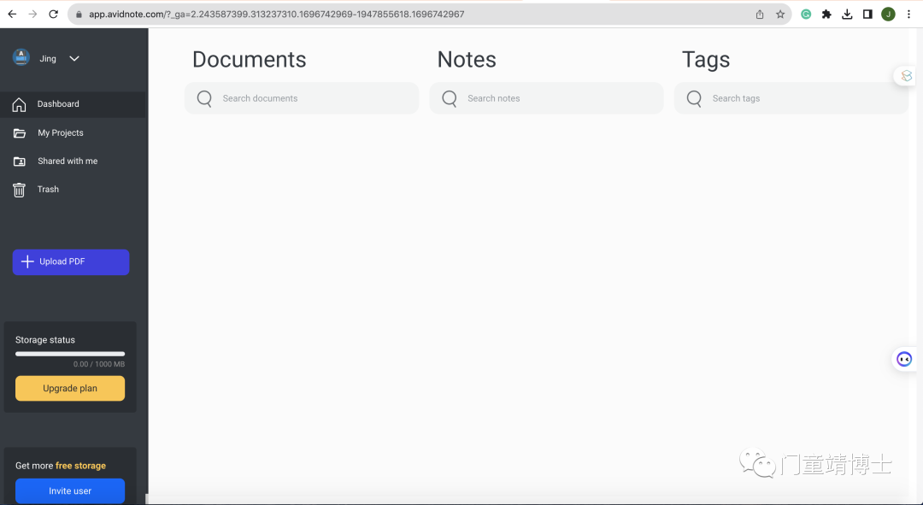This screenshot has height=505, width=923.
Task: Open Chrome three-dot menu
Action: coord(908,15)
